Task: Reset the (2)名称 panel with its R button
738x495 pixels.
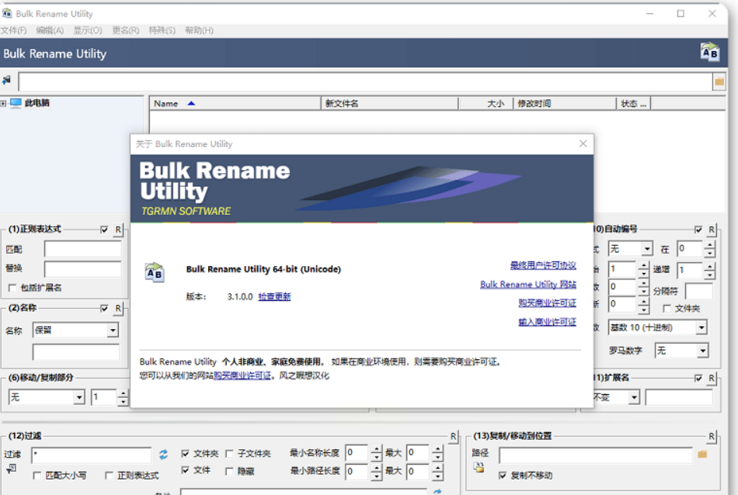Action: (117, 308)
